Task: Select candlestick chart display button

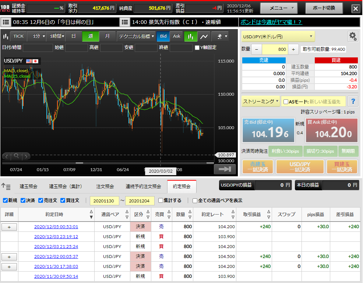Action: coord(191,36)
